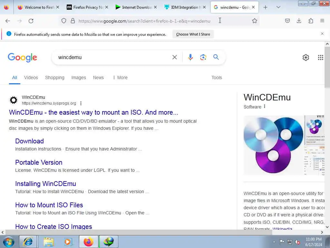Click the forward navigation arrow
The width and height of the screenshot is (330, 248).
19,21
